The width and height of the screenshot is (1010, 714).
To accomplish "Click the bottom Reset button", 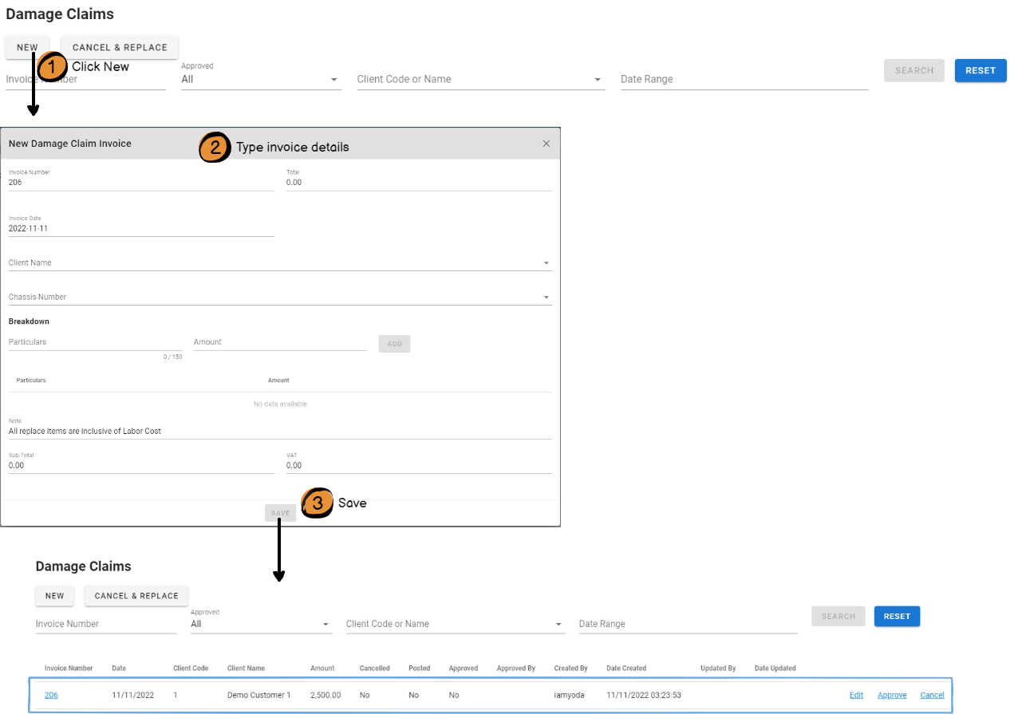I will point(897,617).
